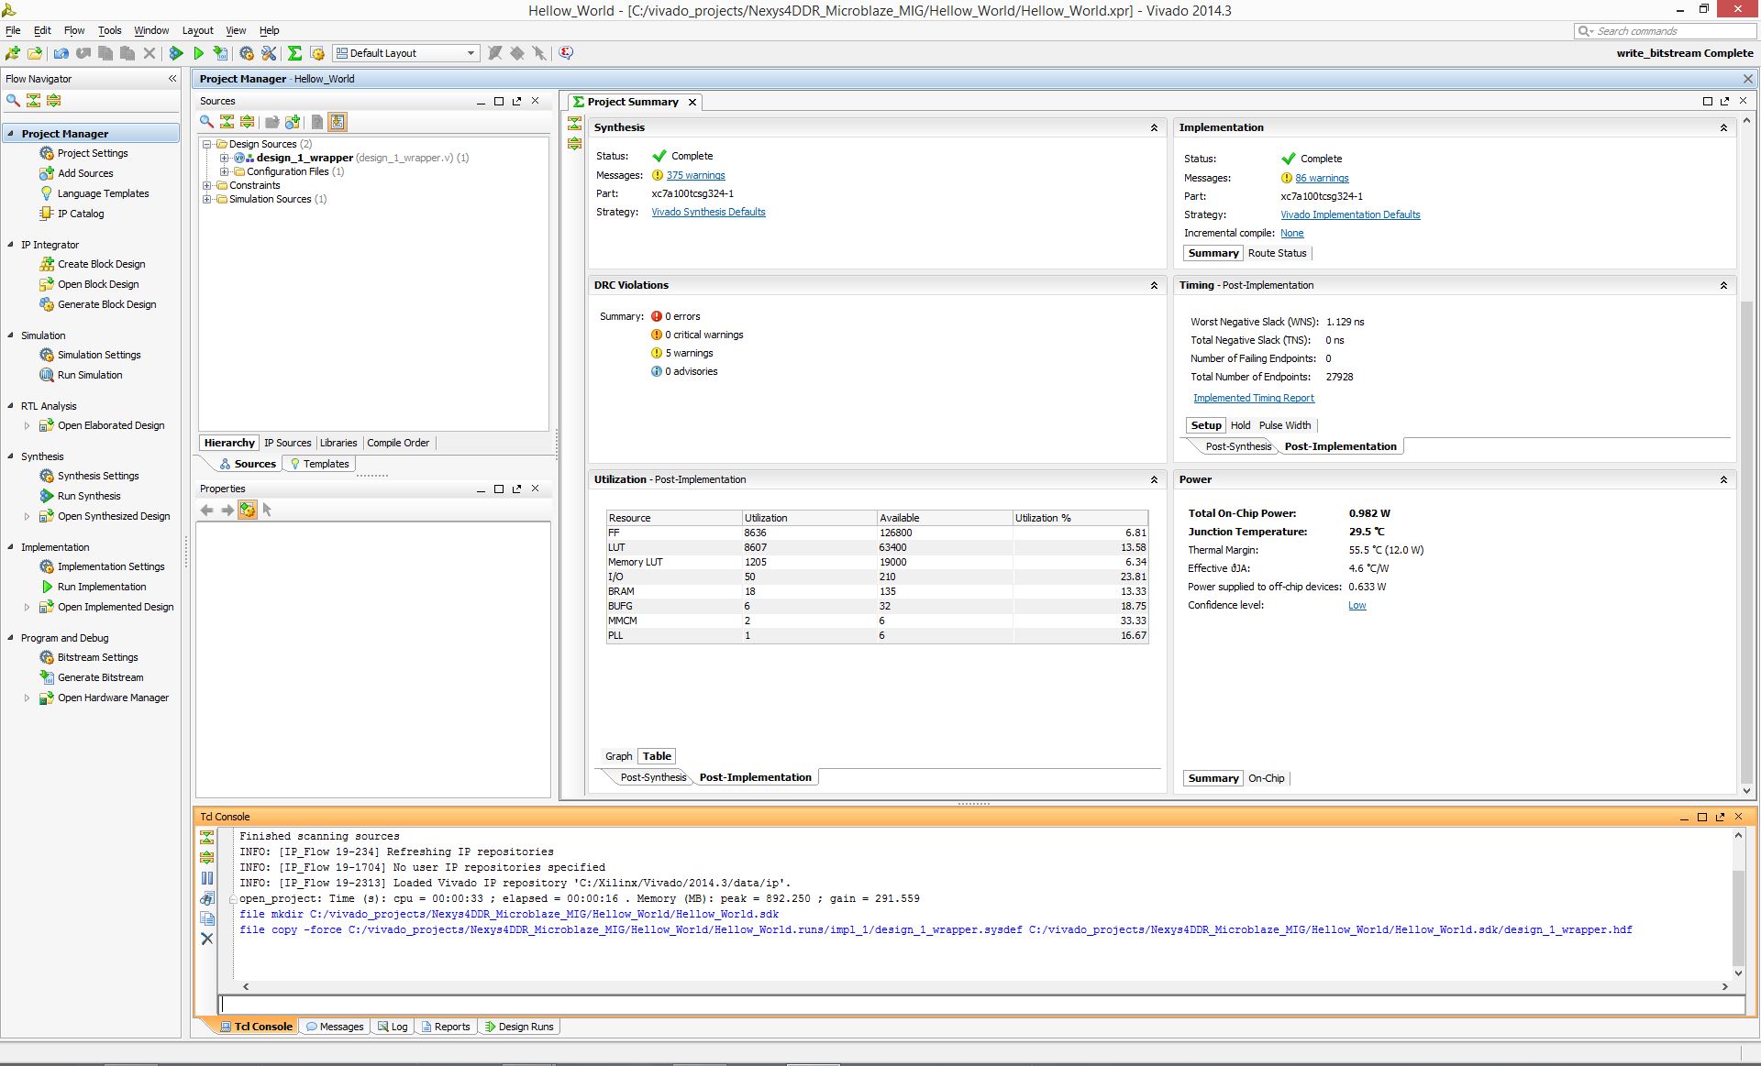Screen dimensions: 1761x1066
Task: Open Project Settings gear in main toolbar
Action: (247, 53)
